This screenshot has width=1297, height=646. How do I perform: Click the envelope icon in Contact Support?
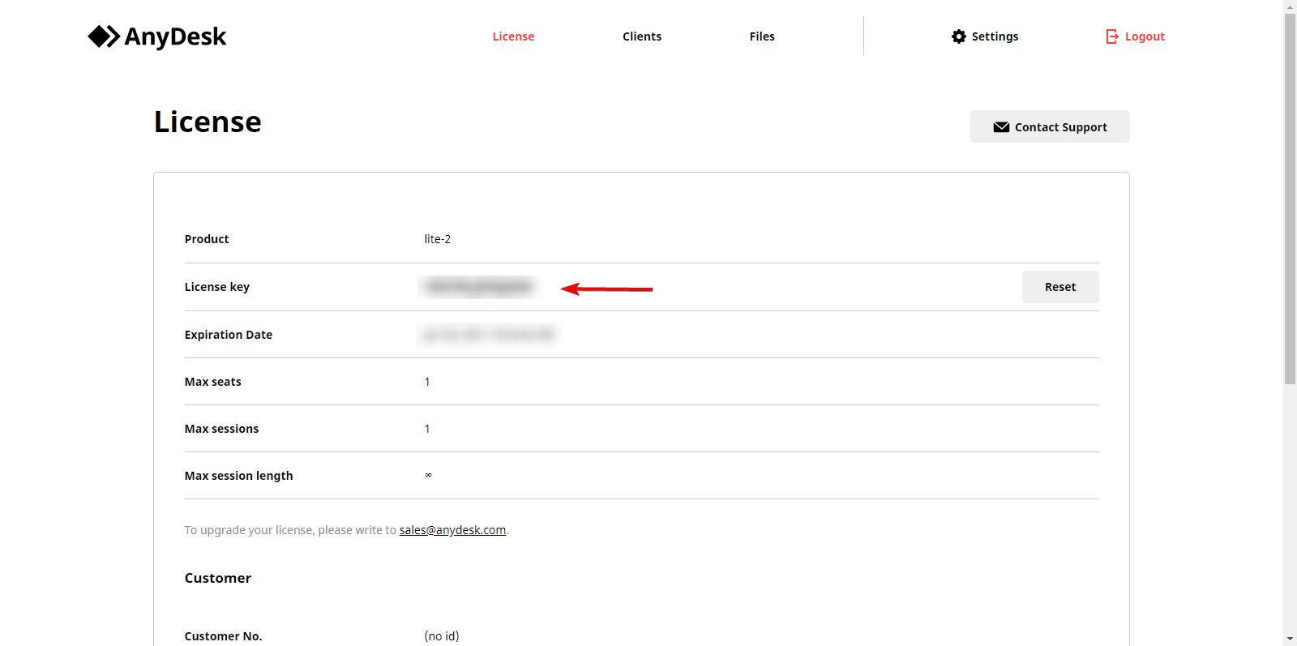pyautogui.click(x=1001, y=127)
